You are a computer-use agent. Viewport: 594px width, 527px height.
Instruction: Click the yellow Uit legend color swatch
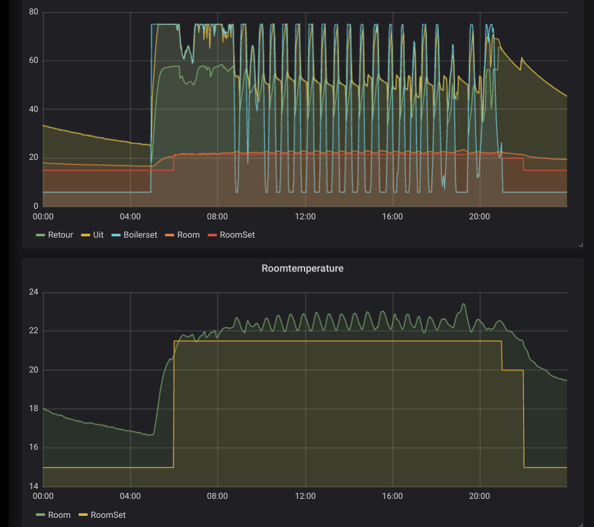click(85, 235)
